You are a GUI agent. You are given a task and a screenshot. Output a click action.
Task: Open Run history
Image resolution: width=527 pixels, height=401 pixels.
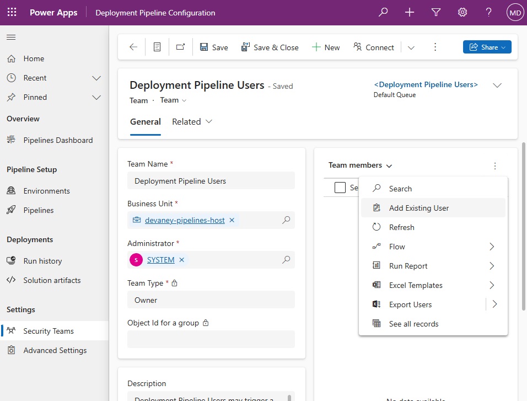54,261
